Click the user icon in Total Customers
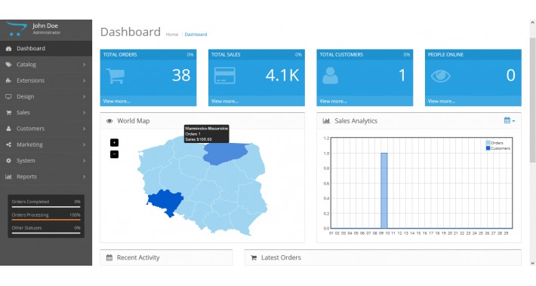Image resolution: width=536 pixels, height=286 pixels. click(x=330, y=76)
